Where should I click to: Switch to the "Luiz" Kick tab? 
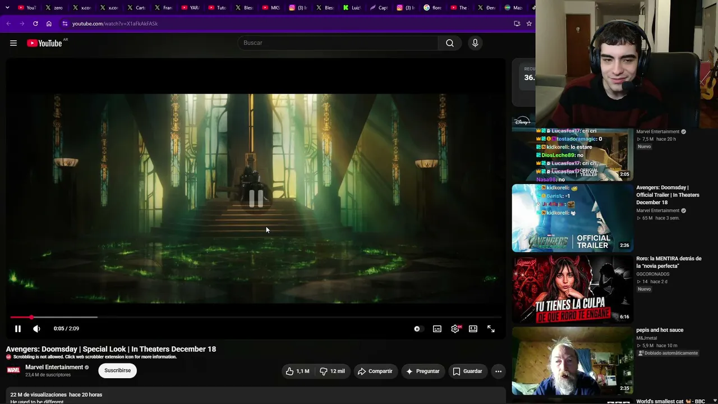tap(352, 8)
